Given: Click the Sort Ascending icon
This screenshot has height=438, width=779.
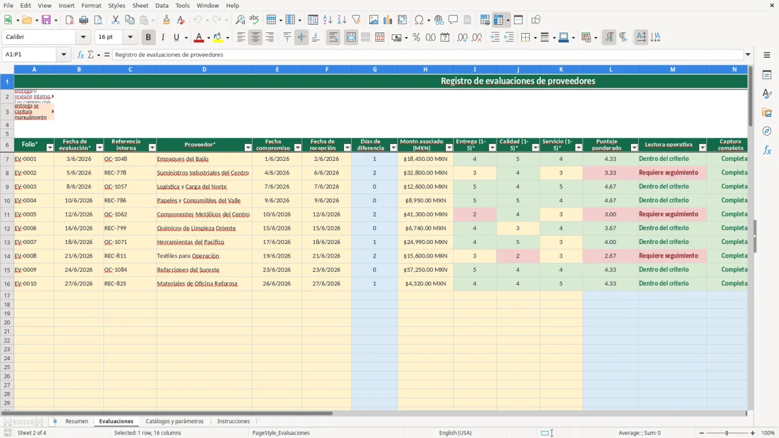Looking at the screenshot, I should 327,20.
